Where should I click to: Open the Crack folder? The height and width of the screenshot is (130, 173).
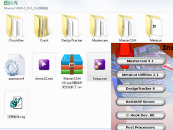click(x=42, y=26)
